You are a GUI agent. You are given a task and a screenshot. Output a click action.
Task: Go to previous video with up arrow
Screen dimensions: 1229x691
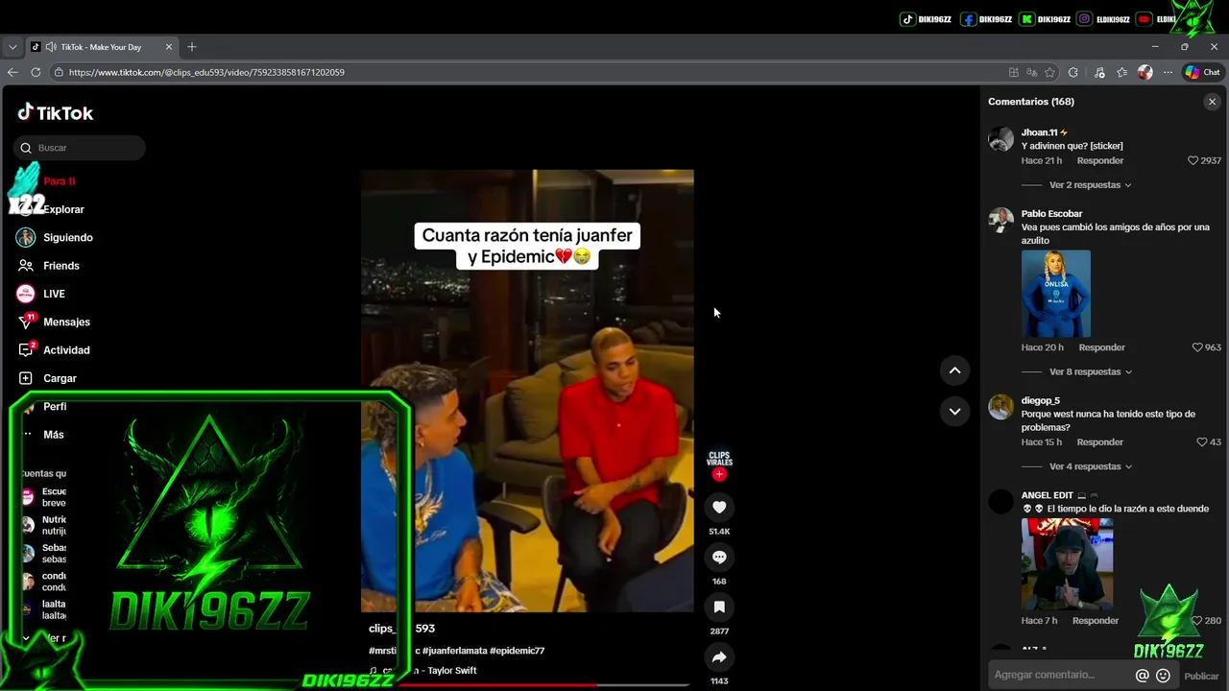(x=954, y=370)
